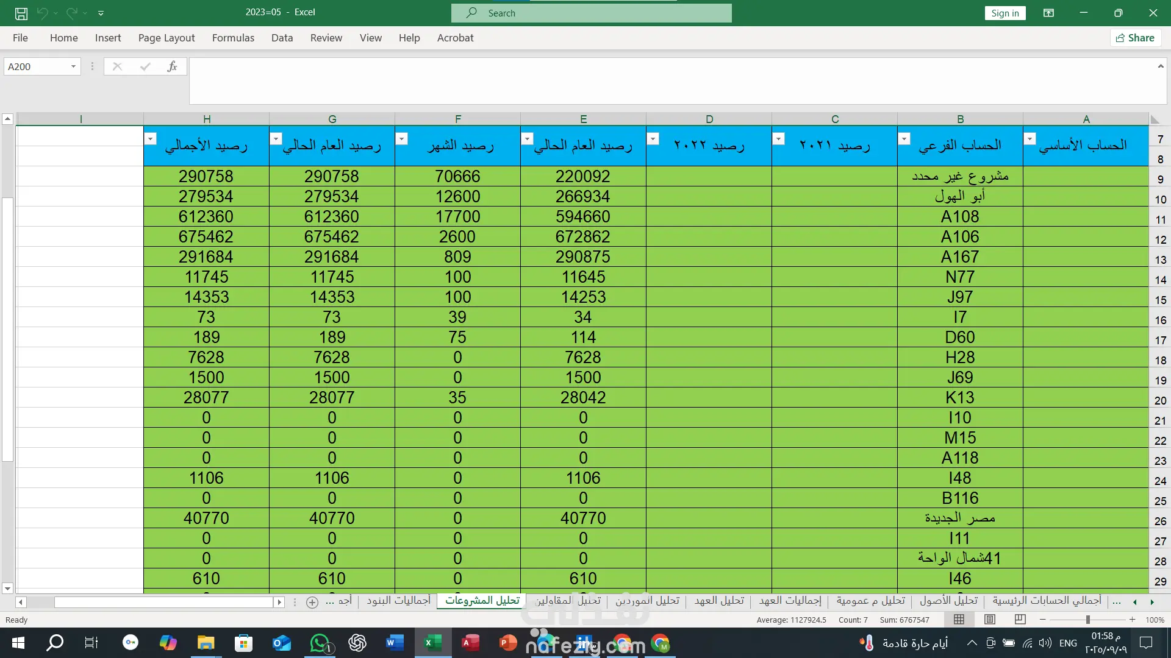Click the Search box in title bar
Screen dimensions: 1171x658
[x=591, y=13]
